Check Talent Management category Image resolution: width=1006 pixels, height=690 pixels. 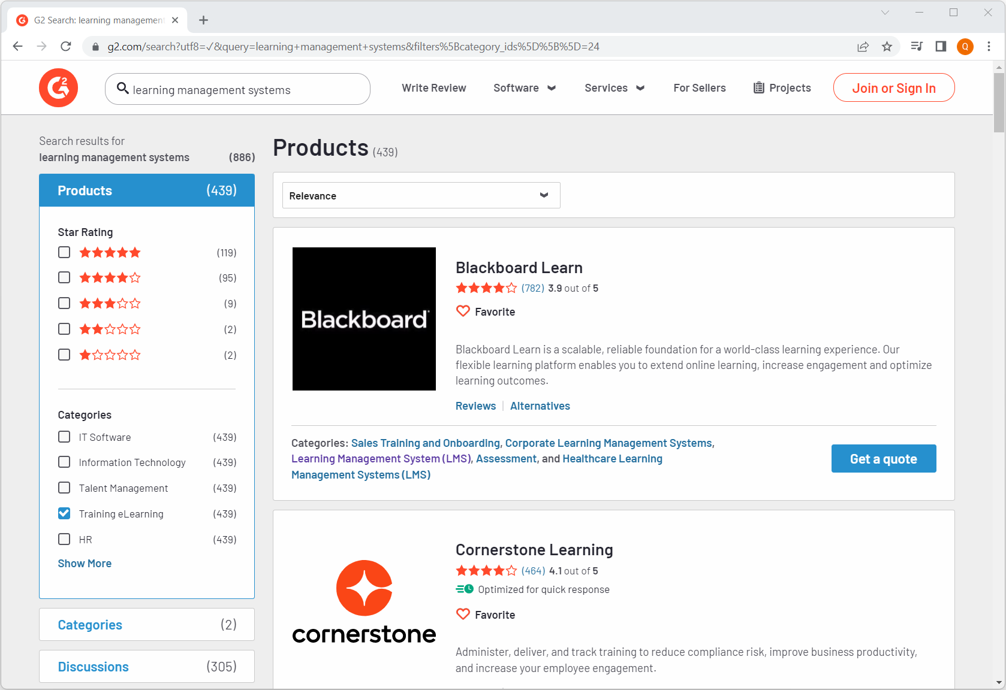coord(64,488)
